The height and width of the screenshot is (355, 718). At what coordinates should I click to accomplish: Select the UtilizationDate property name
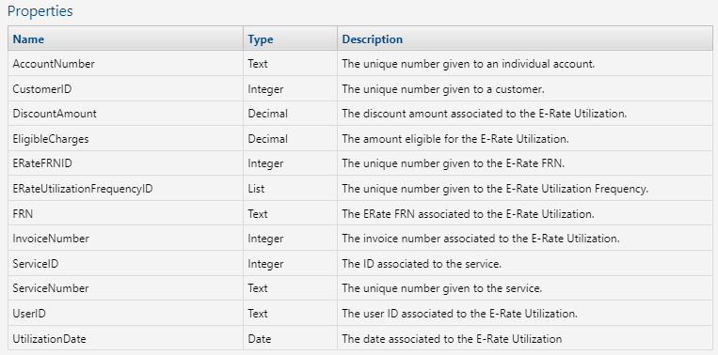[50, 339]
